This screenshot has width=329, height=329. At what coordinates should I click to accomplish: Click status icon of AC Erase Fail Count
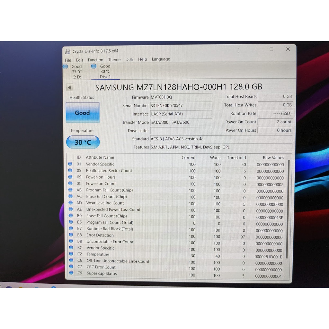[x=70, y=196]
